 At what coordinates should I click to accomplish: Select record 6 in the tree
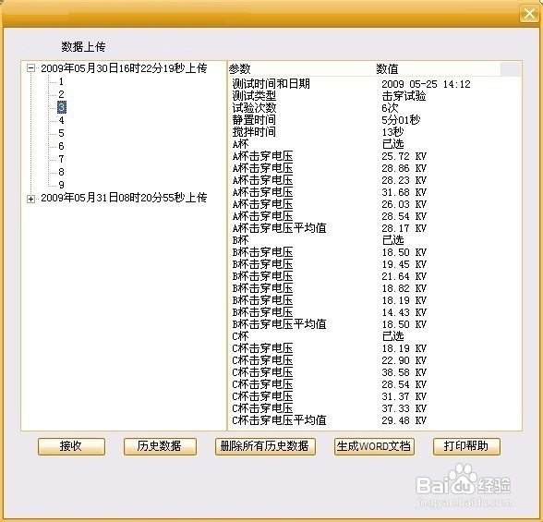coord(61,146)
